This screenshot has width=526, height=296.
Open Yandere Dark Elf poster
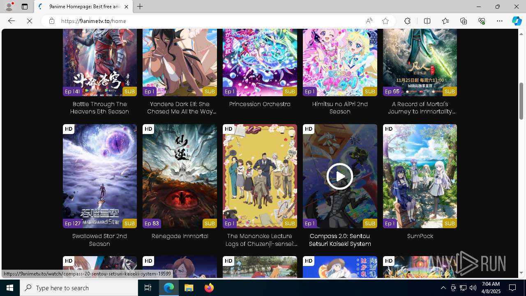coord(180,62)
